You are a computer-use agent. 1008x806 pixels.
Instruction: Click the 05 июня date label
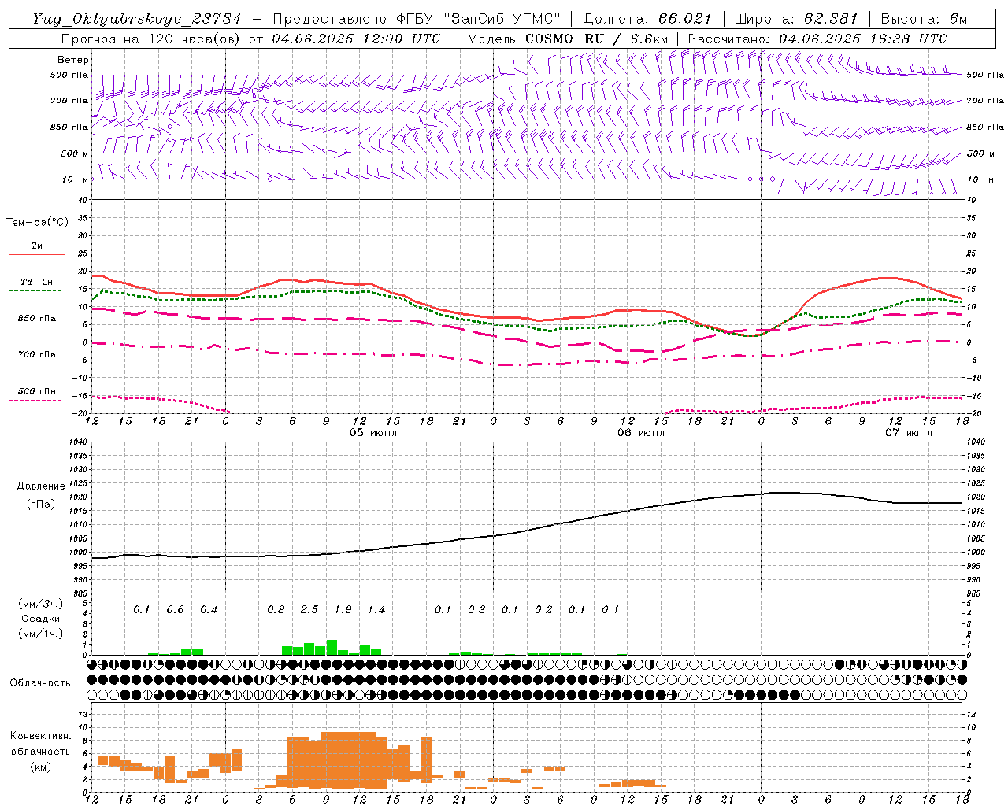coord(373,433)
